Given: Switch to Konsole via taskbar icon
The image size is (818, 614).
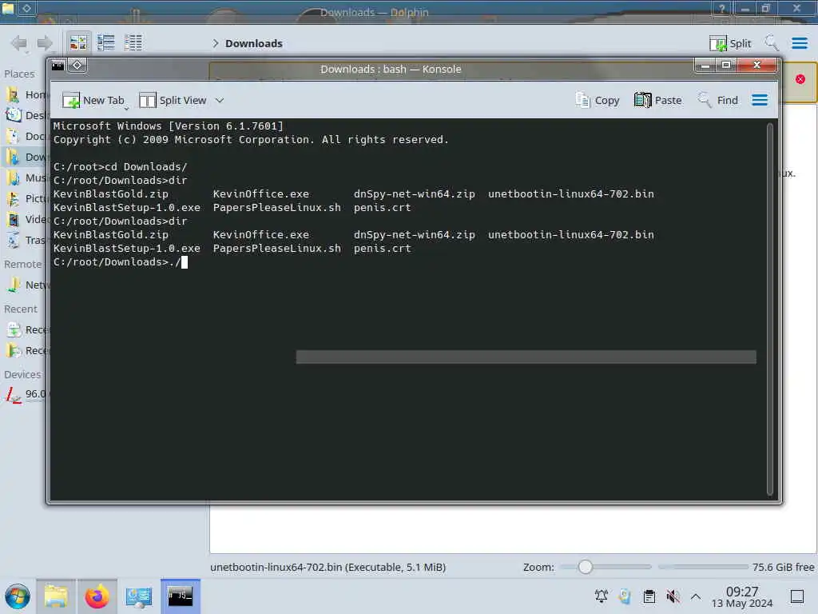Looking at the screenshot, I should tap(180, 596).
